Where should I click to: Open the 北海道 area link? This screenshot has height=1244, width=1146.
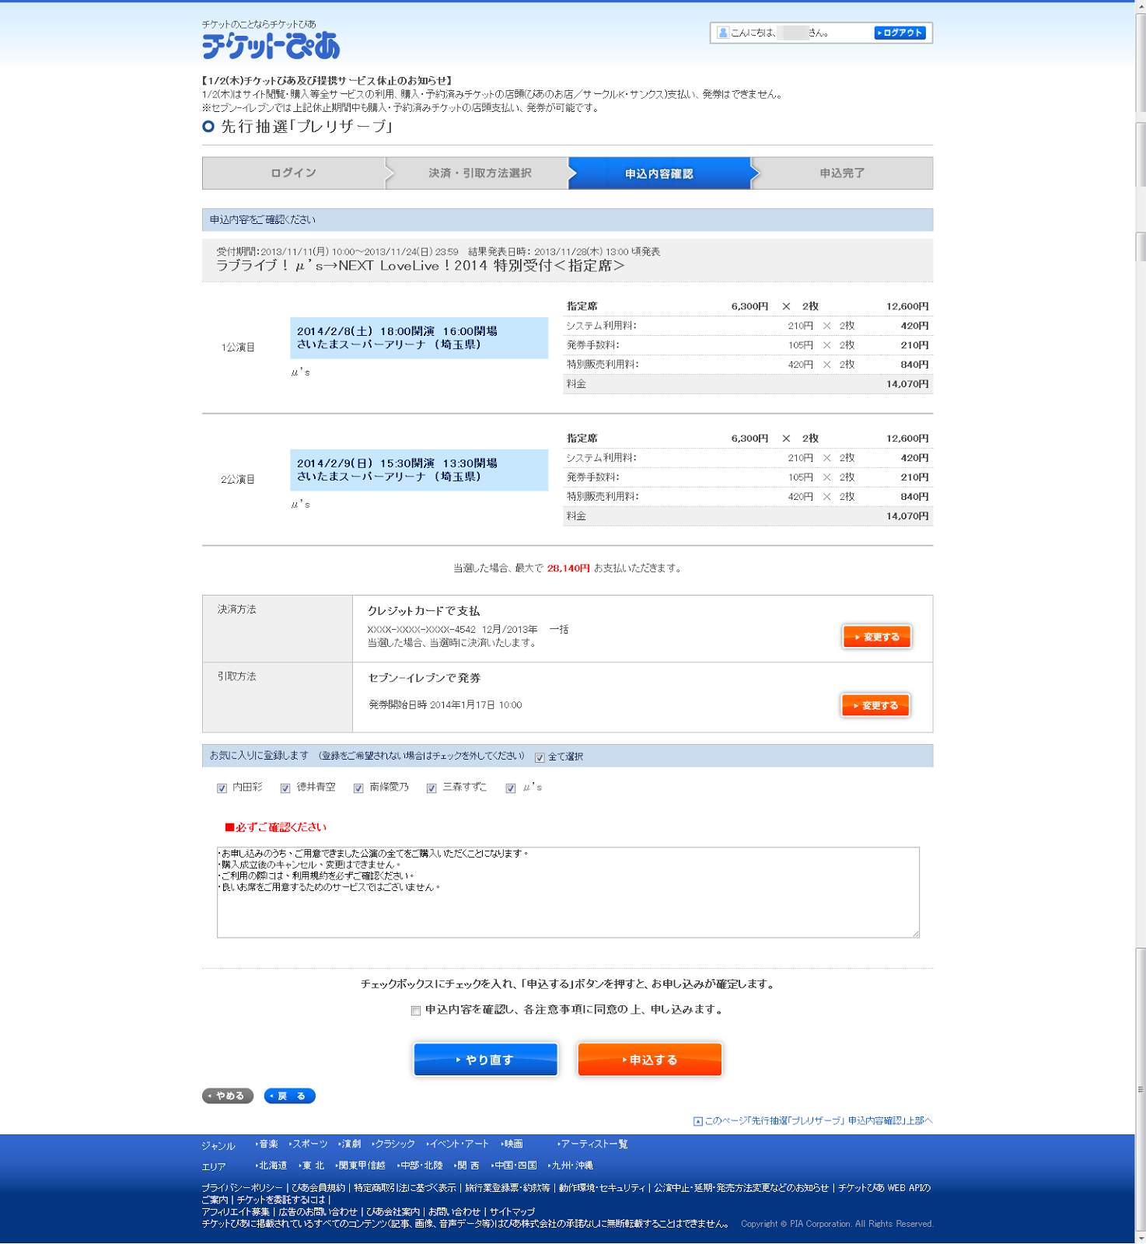point(271,1165)
